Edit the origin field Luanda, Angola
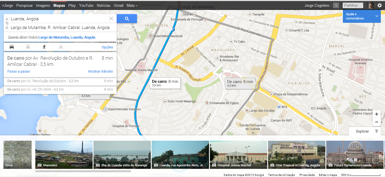The image size is (385, 177). pyautogui.click(x=59, y=19)
